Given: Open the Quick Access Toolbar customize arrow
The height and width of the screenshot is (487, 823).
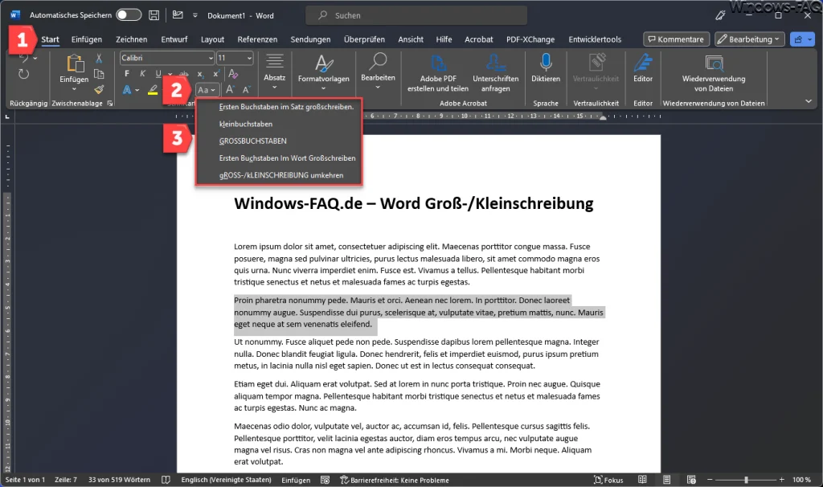Looking at the screenshot, I should 194,15.
